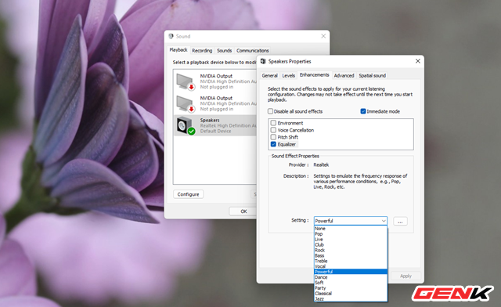Open the General tab
This screenshot has height=307, width=501.
coord(269,75)
